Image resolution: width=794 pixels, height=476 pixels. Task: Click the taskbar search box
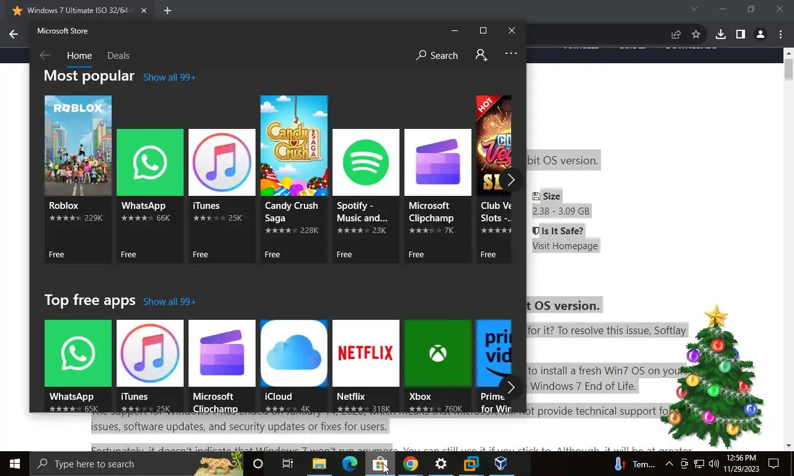click(138, 464)
